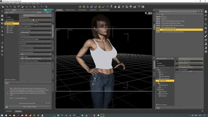Open Collision Mesh Resolution Base dropdown
Viewport: 208px width, 117px height.
point(36,54)
